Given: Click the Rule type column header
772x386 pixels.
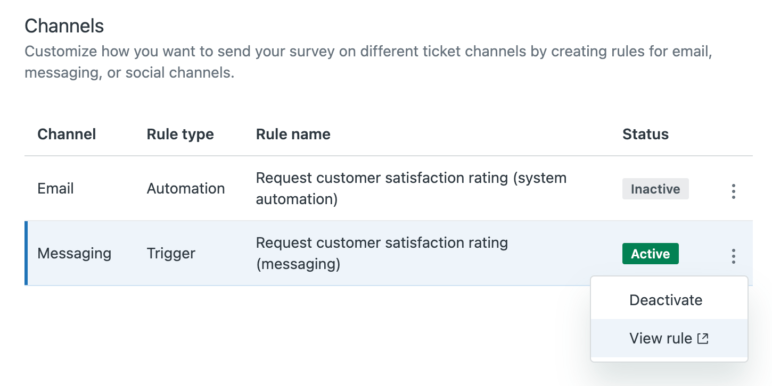Looking at the screenshot, I should click(x=180, y=134).
